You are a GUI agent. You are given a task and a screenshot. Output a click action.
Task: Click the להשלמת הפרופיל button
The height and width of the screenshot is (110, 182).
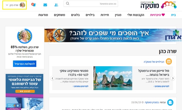(x=25, y=64)
